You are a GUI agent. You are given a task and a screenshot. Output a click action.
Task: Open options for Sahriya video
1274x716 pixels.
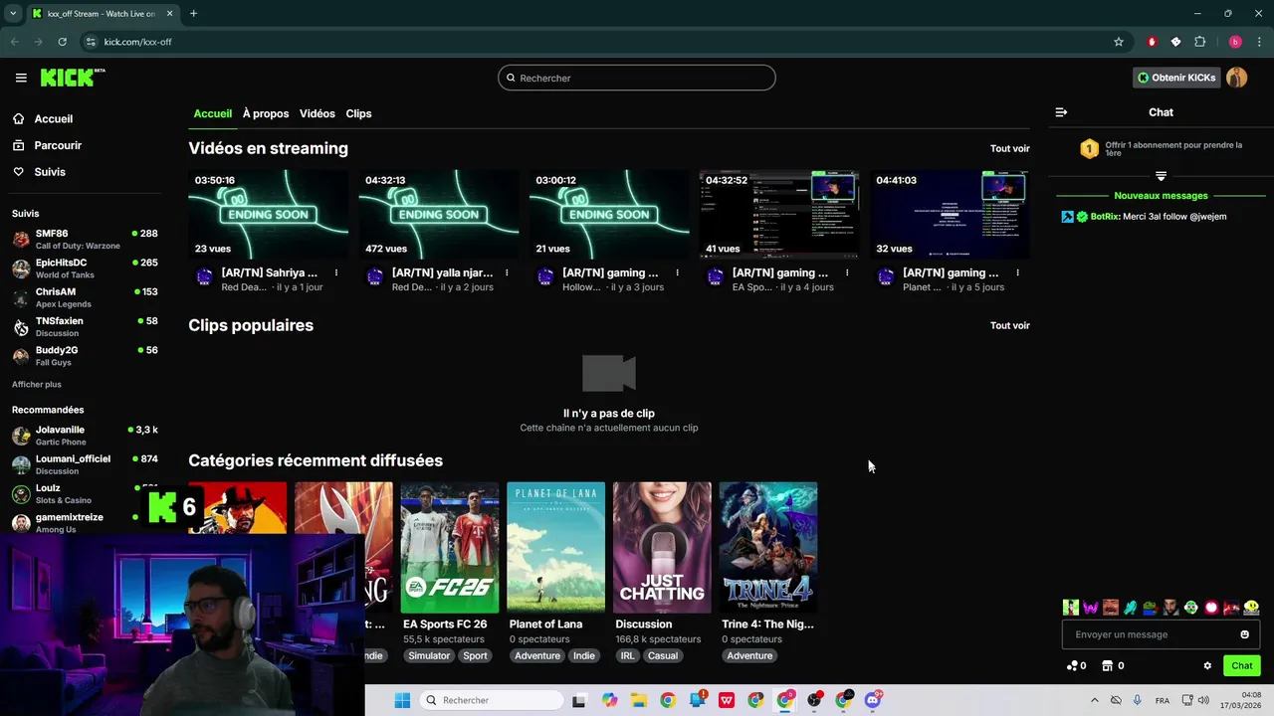(x=336, y=272)
